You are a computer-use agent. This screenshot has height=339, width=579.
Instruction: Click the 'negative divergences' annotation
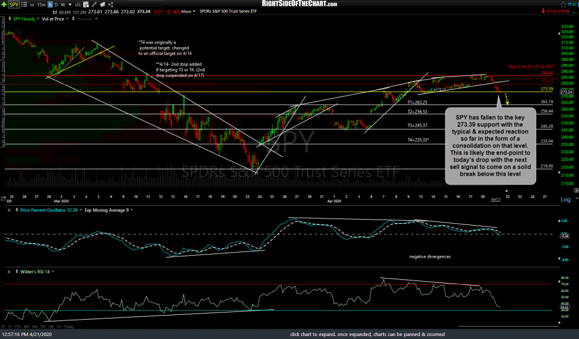[x=430, y=256]
